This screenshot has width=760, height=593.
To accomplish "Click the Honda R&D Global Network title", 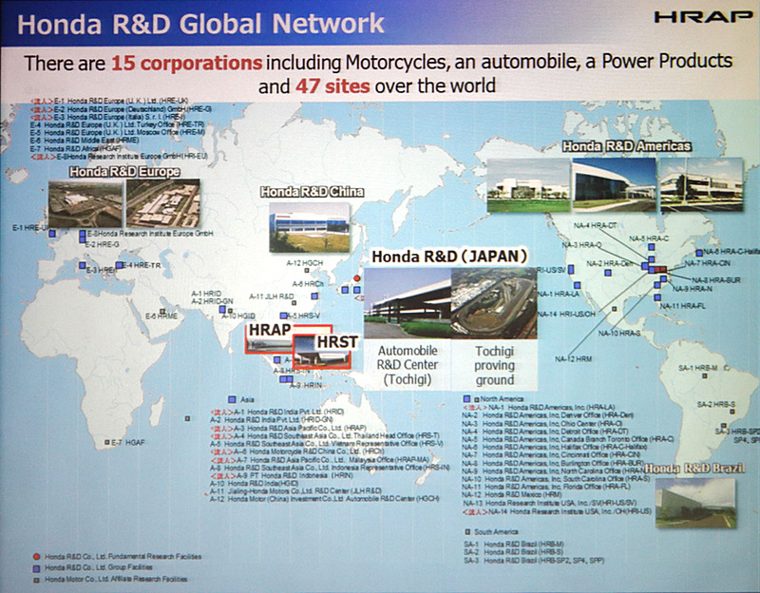I will click(x=200, y=23).
